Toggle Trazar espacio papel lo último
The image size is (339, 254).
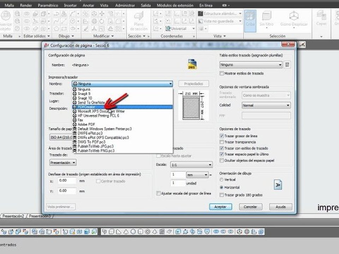click(221, 154)
